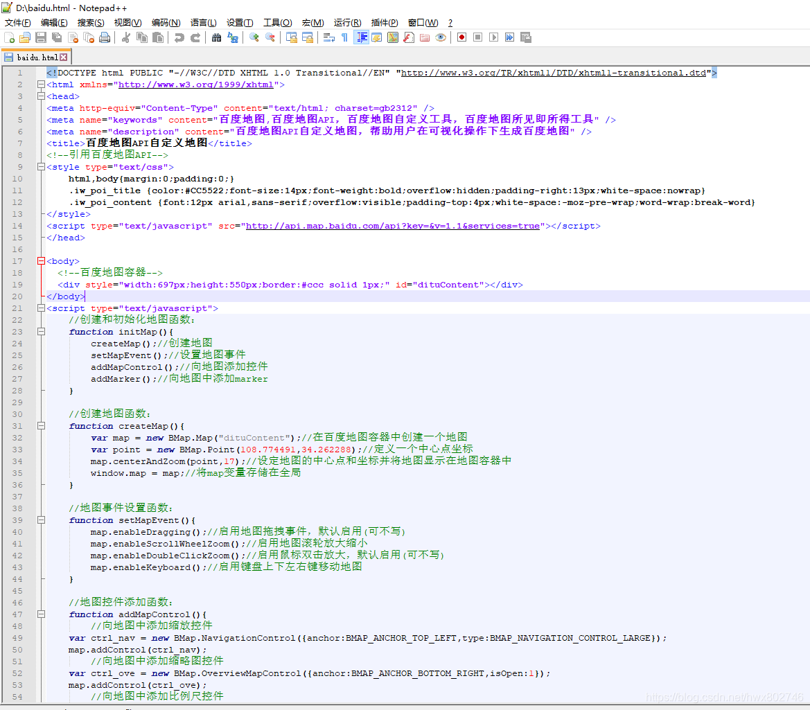Click the Save toolbar icon
Image resolution: width=810 pixels, height=710 pixels.
(41, 37)
